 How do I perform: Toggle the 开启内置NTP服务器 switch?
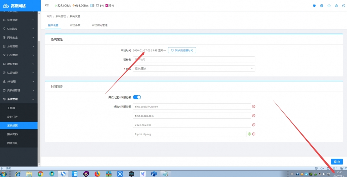pos(137,97)
